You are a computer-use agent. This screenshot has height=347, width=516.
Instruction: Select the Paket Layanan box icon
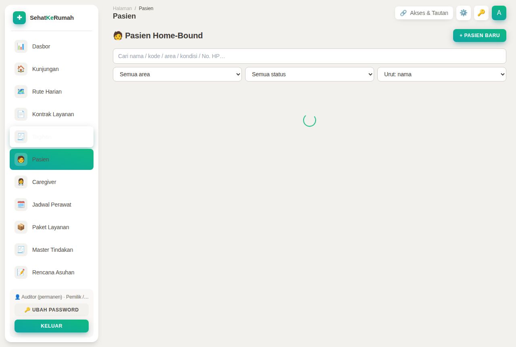(x=21, y=227)
